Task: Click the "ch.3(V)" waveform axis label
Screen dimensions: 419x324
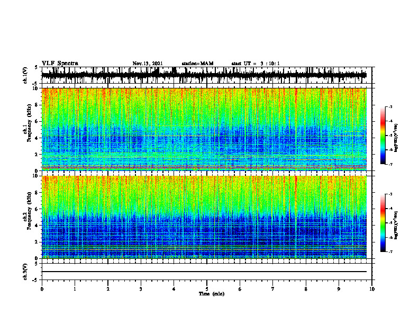Action: (x=25, y=272)
